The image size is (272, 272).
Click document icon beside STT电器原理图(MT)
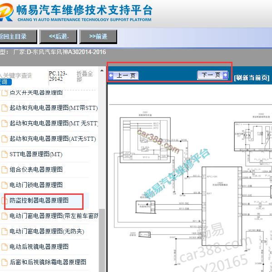tap(5, 154)
